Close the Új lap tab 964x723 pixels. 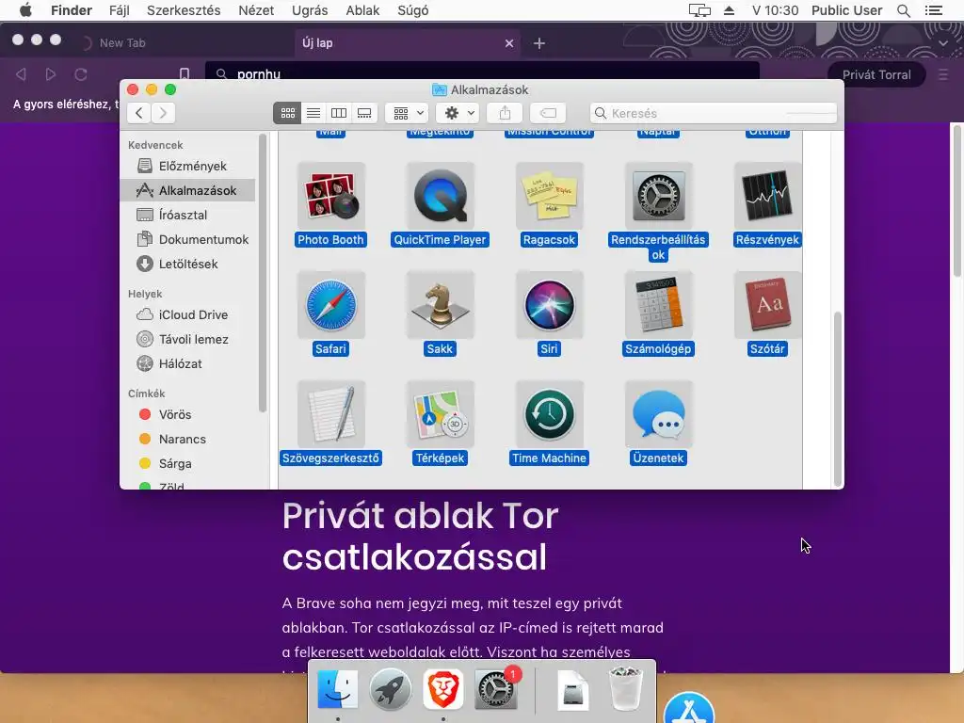(509, 43)
